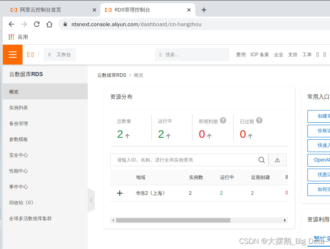The width and height of the screenshot is (330, 249).
Task: Click the 运行中 column header in table
Action: [227, 177]
